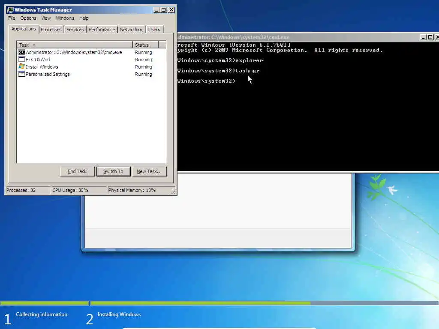Click the New Task... button
The width and height of the screenshot is (439, 329).
149,171
